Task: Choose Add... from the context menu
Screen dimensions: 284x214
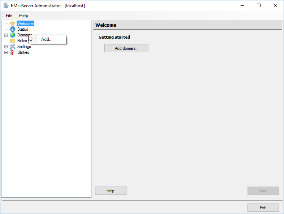Action: pos(47,39)
